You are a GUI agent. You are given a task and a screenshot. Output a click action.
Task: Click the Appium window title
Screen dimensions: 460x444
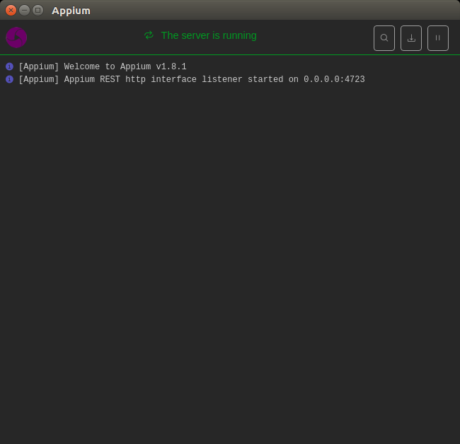click(x=71, y=11)
